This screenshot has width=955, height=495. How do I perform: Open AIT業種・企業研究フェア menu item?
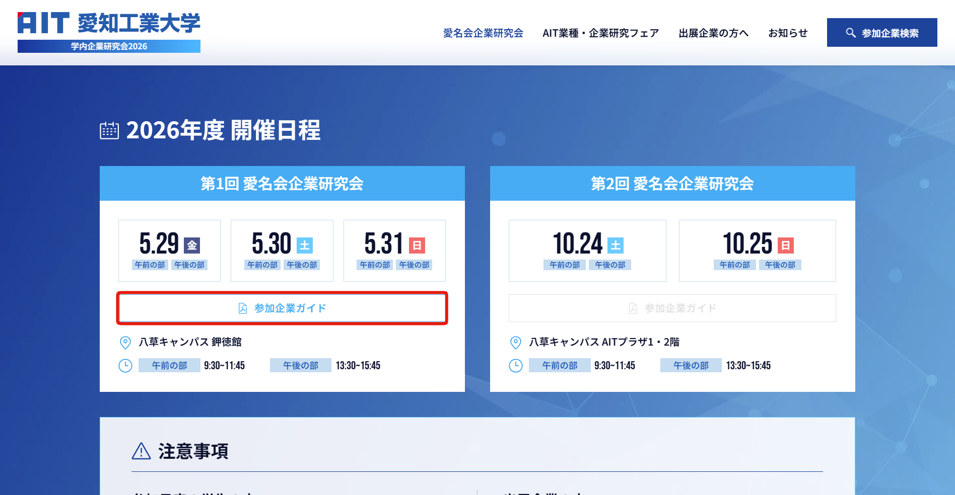pyautogui.click(x=600, y=33)
